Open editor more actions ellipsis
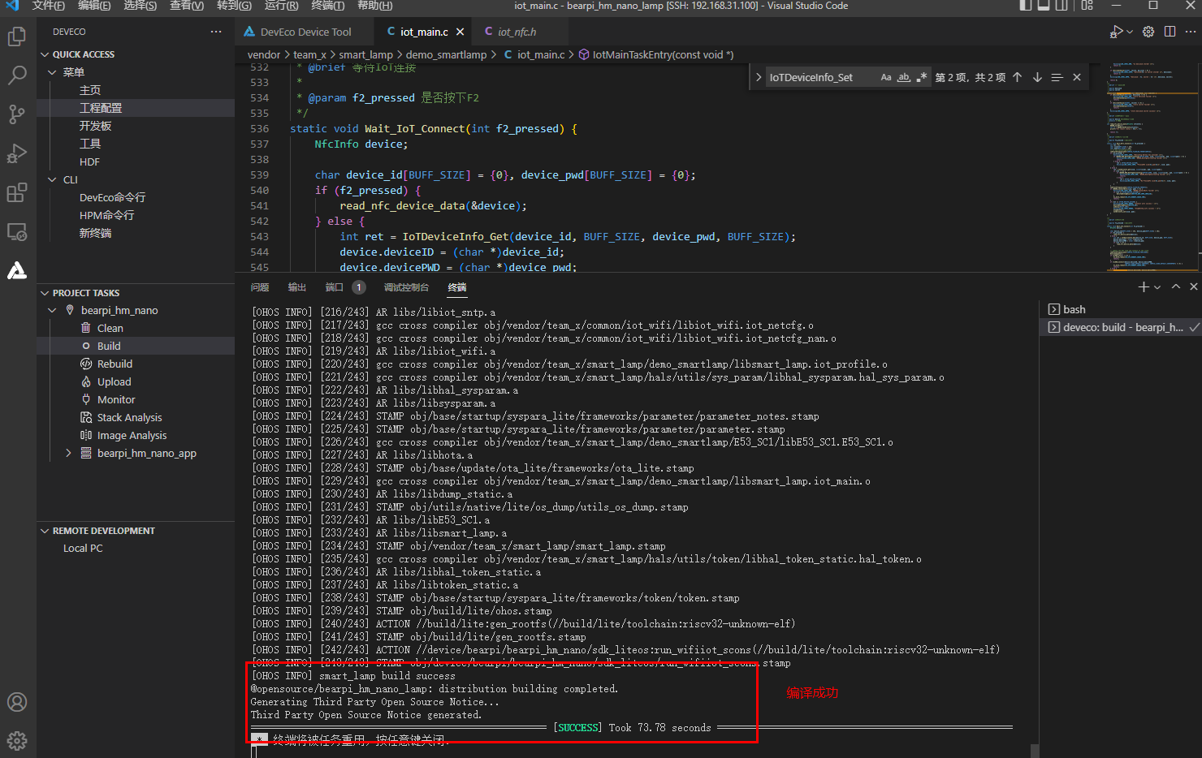This screenshot has height=758, width=1202. pos(1191,32)
